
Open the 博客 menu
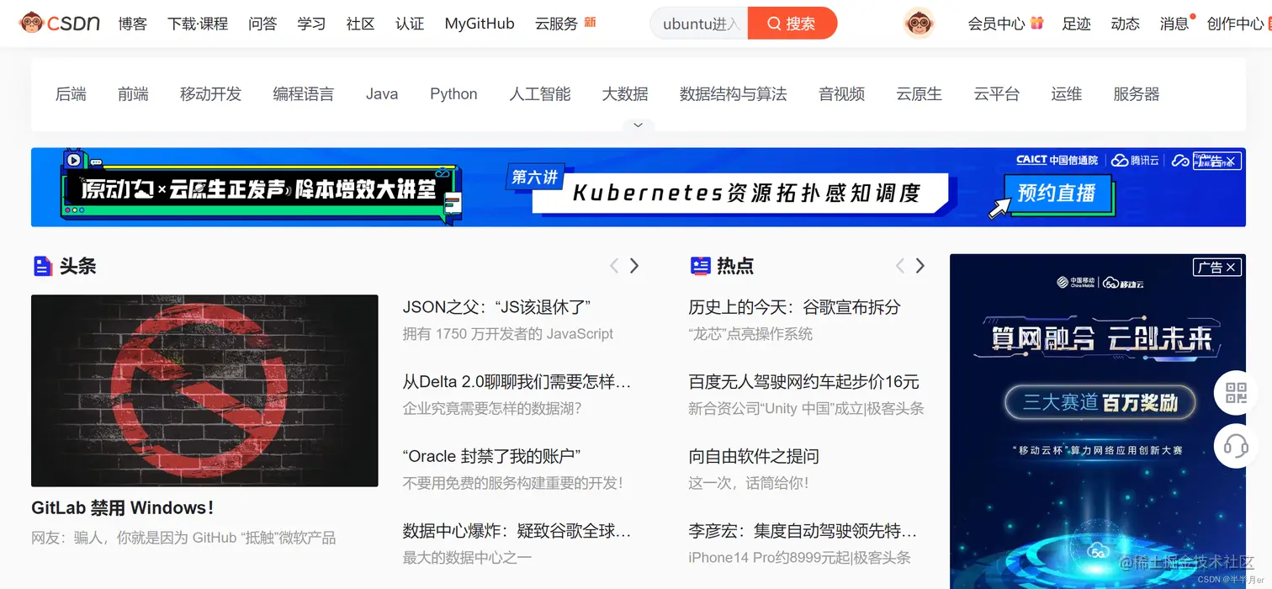[x=133, y=24]
